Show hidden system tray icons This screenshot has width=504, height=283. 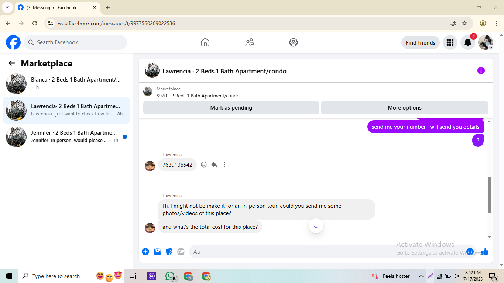pyautogui.click(x=421, y=276)
